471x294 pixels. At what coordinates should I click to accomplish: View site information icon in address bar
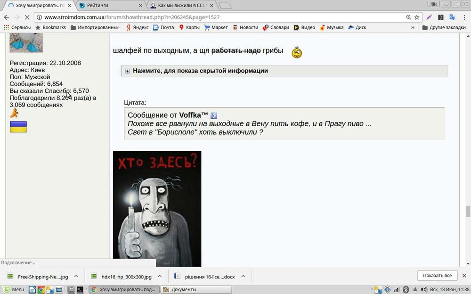click(x=40, y=17)
